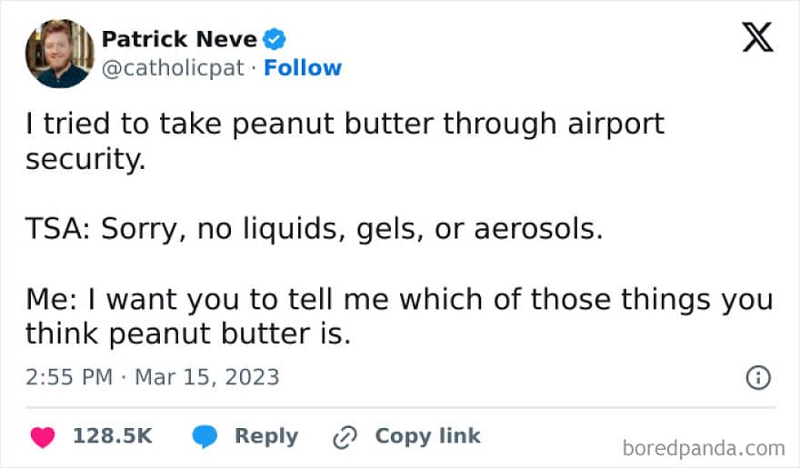This screenshot has height=468, width=800.
Task: Click the word "security." in the tweet
Action: pyautogui.click(x=85, y=159)
